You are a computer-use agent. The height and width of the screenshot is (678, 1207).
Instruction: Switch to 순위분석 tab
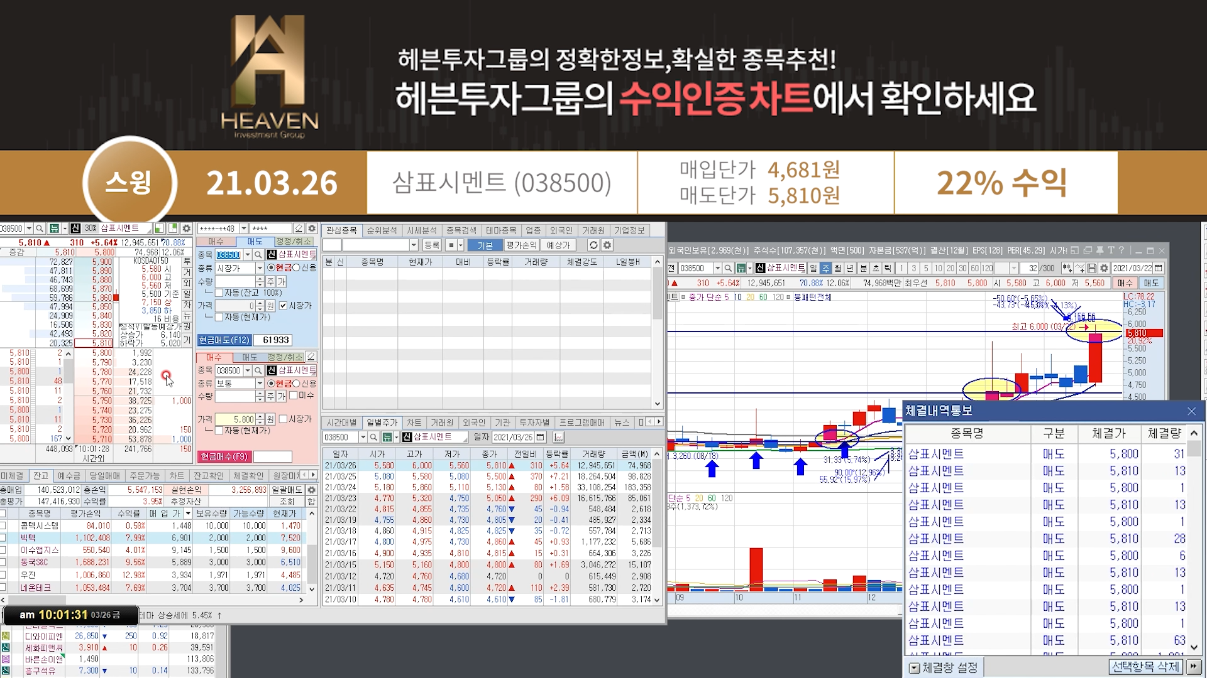(382, 230)
